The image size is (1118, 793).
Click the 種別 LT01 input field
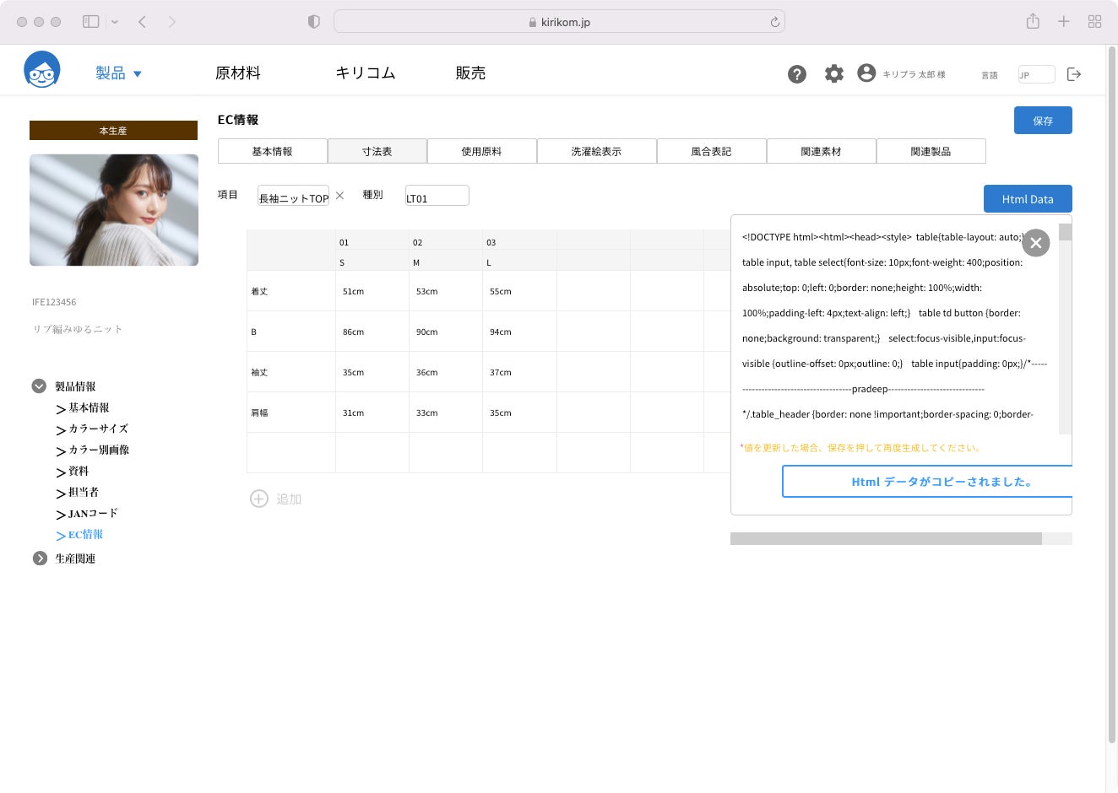(437, 196)
